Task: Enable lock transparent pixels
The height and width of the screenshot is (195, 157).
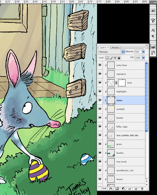Action: point(107,58)
